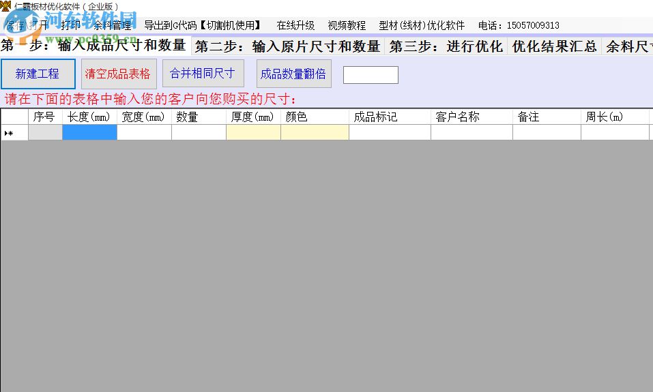Select the new-row marker row header

tap(14, 132)
